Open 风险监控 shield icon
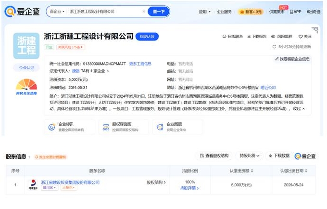Image resolution: width=327 pixels, height=209 pixels. click(274, 36)
